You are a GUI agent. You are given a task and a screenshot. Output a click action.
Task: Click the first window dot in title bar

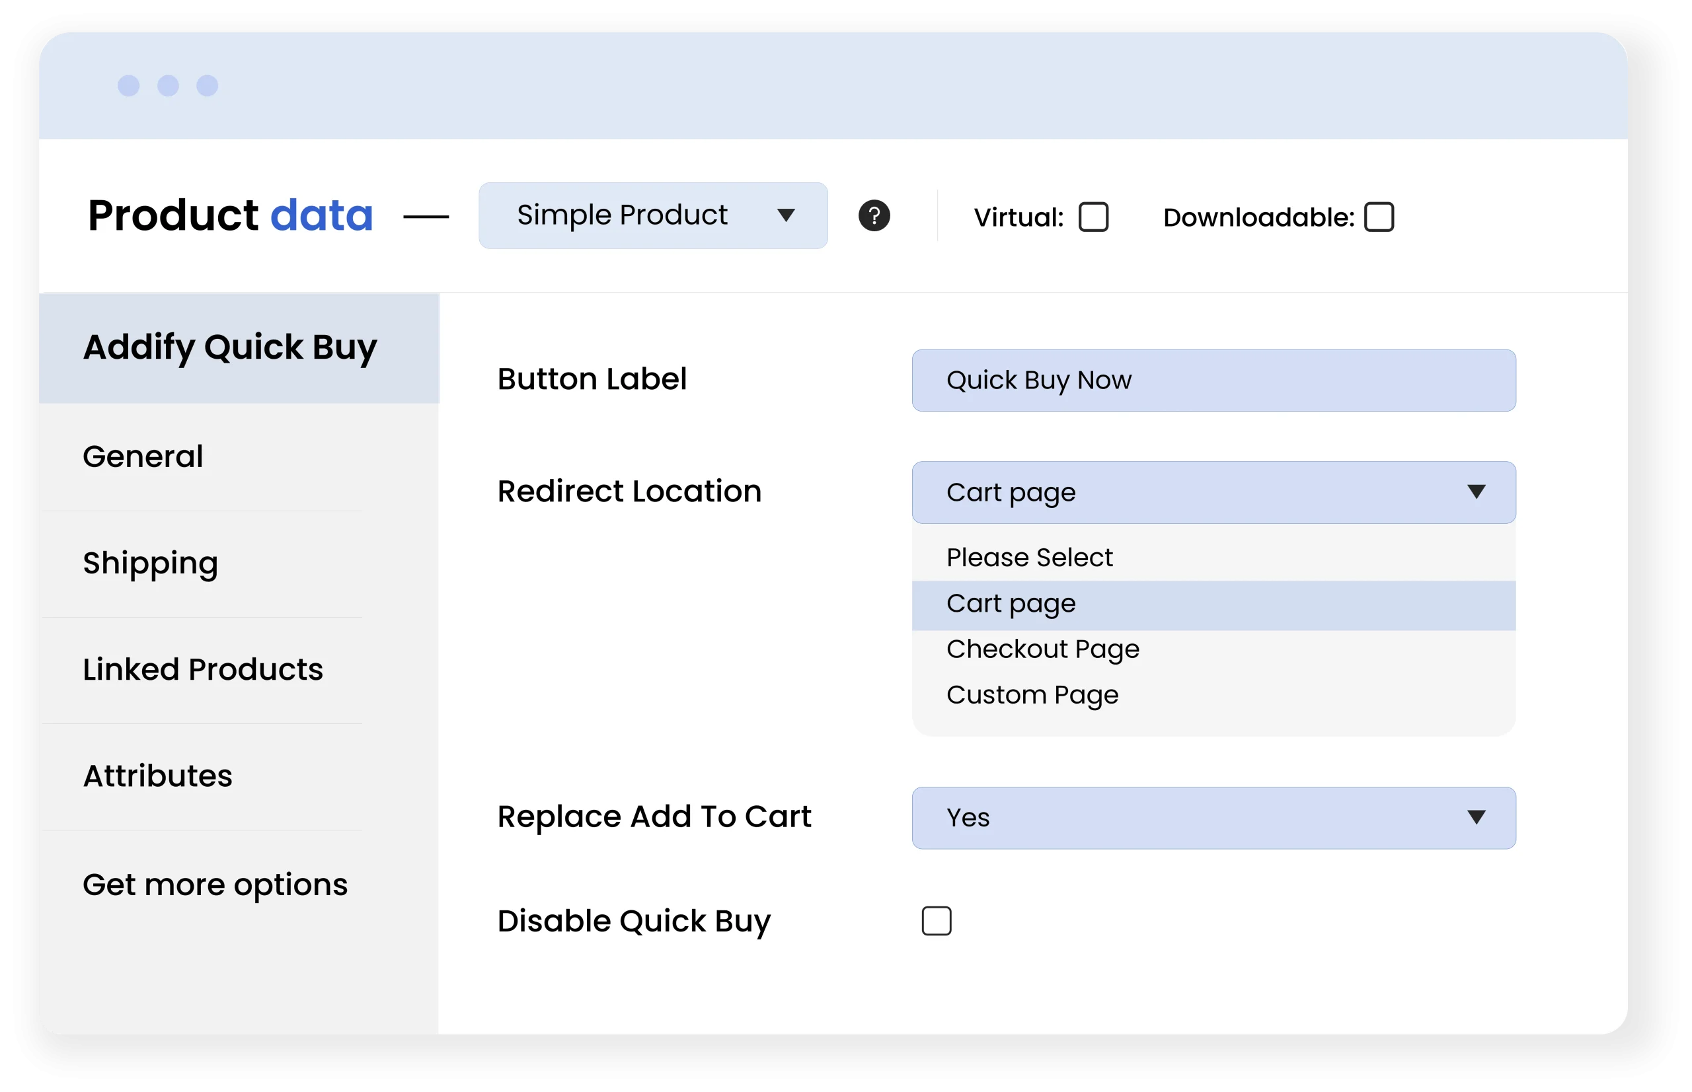coord(128,86)
